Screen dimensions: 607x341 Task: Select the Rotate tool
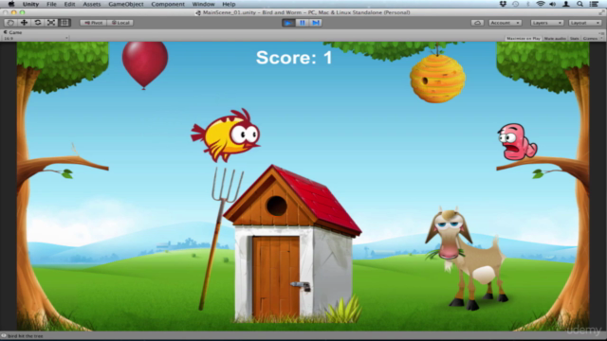point(38,23)
